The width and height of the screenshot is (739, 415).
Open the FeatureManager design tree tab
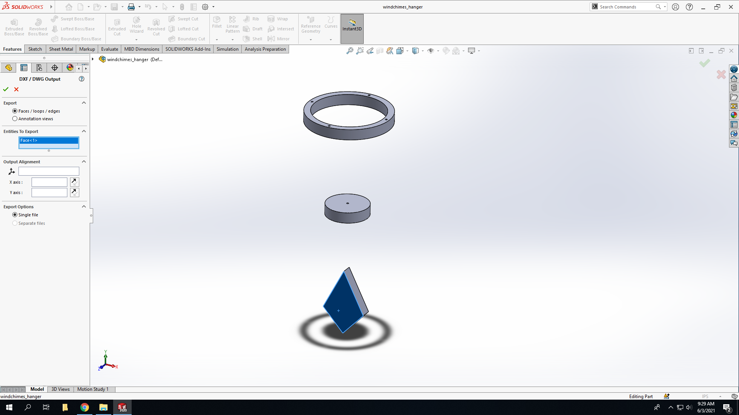tap(8, 68)
